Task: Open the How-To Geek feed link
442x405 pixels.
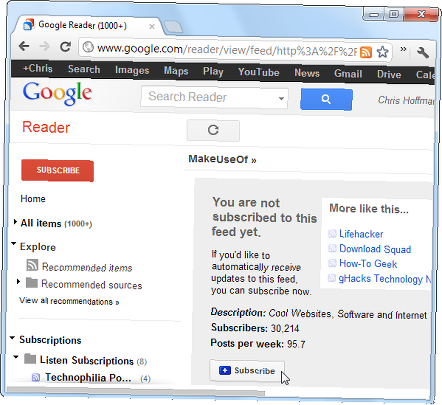Action: point(368,264)
